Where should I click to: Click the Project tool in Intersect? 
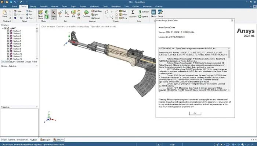(96, 18)
